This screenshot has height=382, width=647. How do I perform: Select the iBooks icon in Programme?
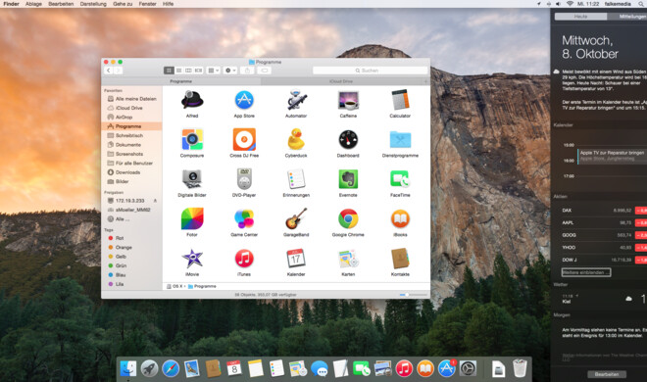[x=400, y=218]
